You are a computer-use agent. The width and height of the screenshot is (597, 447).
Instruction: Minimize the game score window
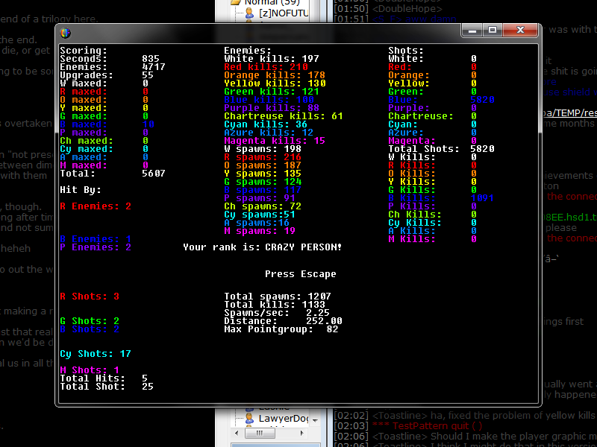[472, 30]
